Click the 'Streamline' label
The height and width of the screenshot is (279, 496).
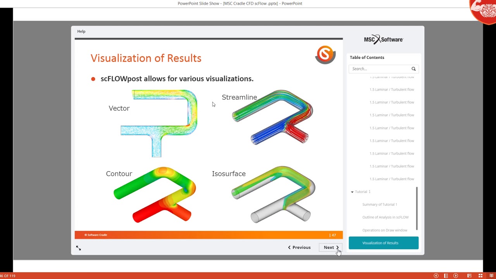239,97
